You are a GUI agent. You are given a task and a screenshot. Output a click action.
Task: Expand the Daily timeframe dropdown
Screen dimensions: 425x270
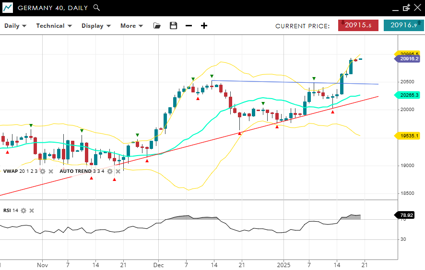pos(15,26)
